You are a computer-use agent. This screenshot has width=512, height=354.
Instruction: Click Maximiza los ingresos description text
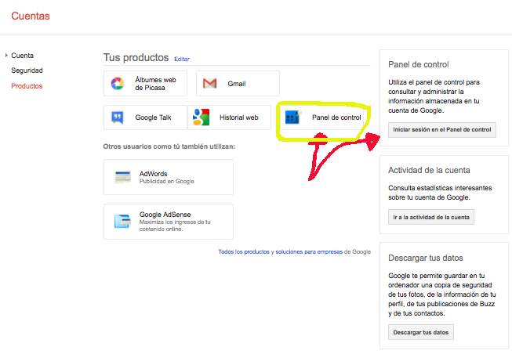[x=175, y=226]
